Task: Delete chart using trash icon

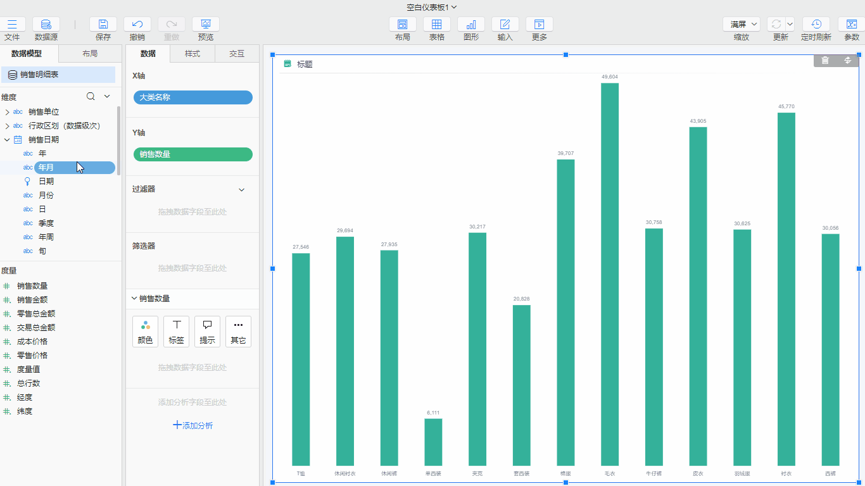Action: click(x=824, y=60)
